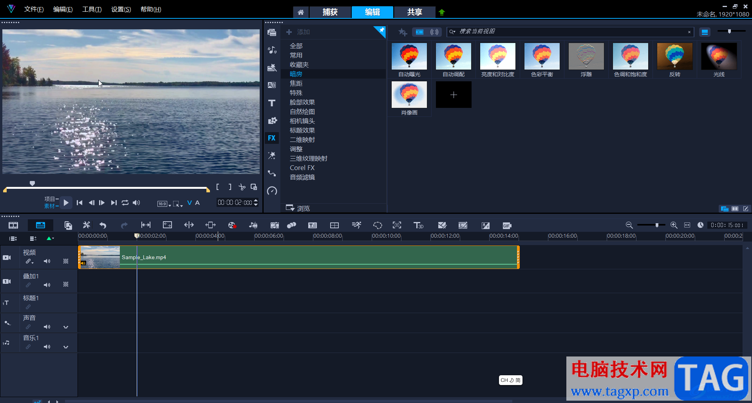Mute the 视频 track audio
752x403 pixels.
coord(47,261)
